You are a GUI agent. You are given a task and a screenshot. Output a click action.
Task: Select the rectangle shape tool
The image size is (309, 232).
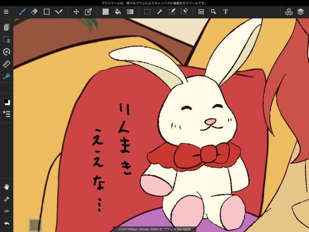(46, 12)
